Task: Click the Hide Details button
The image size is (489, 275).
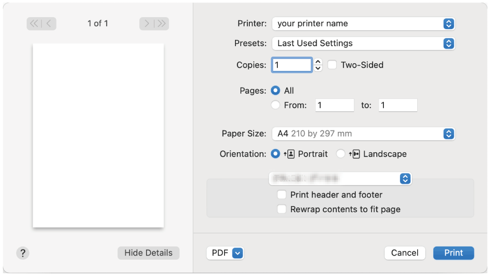Action: [x=148, y=253]
